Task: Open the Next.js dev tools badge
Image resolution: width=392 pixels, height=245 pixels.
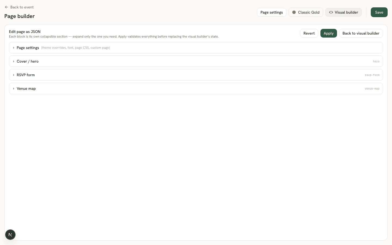Action: 10,235
